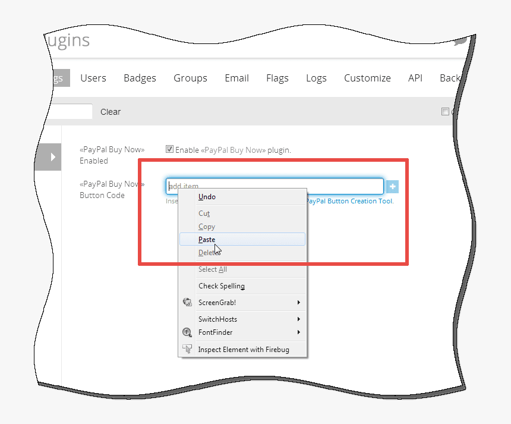Image resolution: width=511 pixels, height=424 pixels.
Task: Open the Customize tab
Action: click(x=367, y=78)
